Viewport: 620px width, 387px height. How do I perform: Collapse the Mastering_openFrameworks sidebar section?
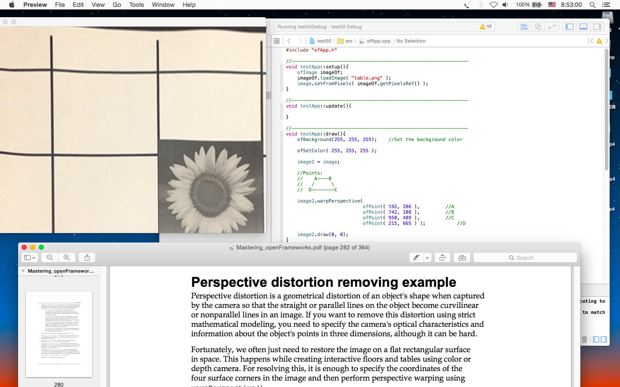point(23,271)
